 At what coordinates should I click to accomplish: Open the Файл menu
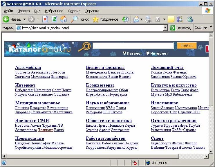pyautogui.click(x=8, y=11)
